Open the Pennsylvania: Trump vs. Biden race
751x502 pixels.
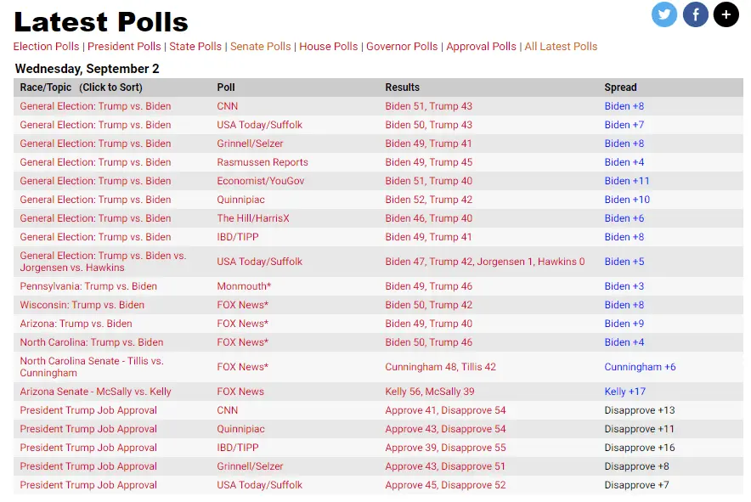pos(88,286)
